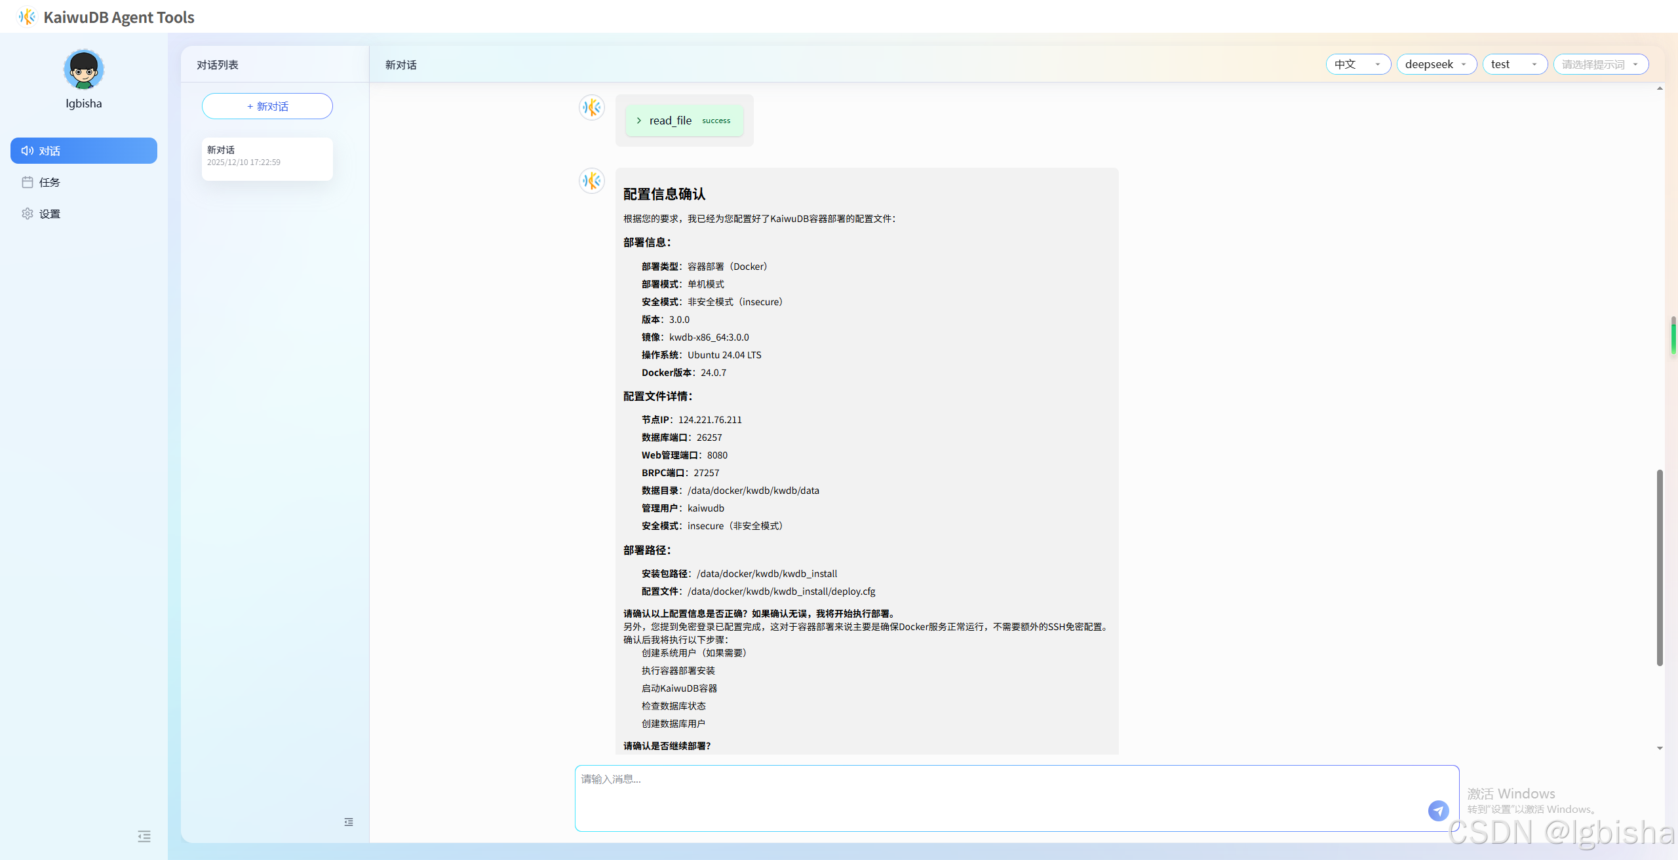Click the KaiwuDB logo icon in header
Image resolution: width=1678 pixels, height=860 pixels.
coord(27,17)
